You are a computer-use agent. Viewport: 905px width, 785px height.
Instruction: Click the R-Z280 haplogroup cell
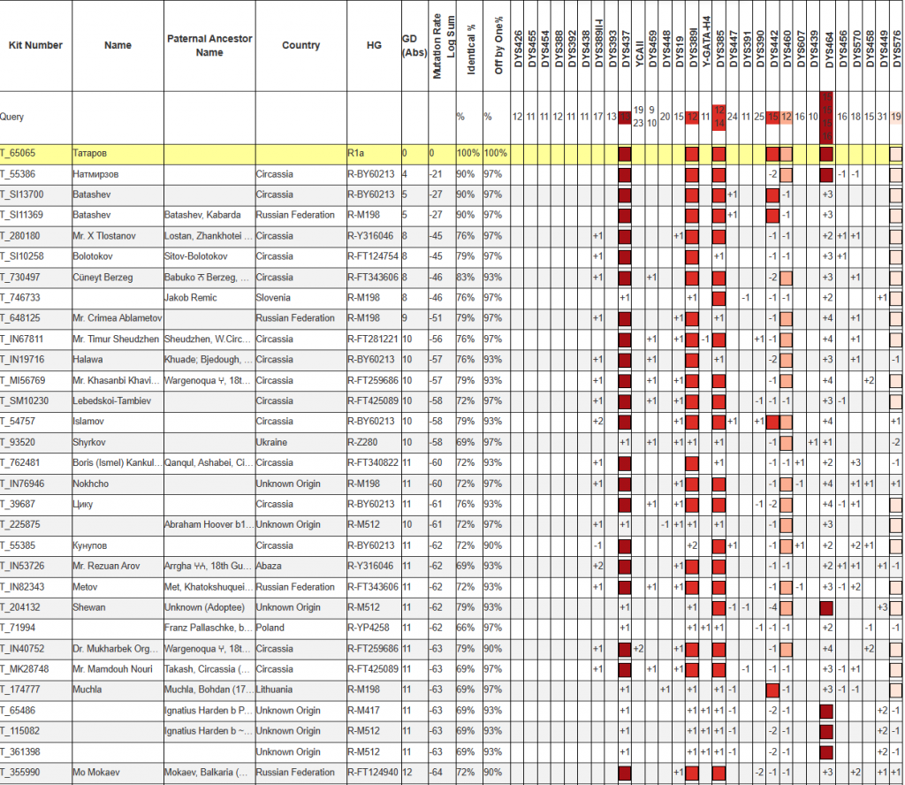click(x=366, y=442)
